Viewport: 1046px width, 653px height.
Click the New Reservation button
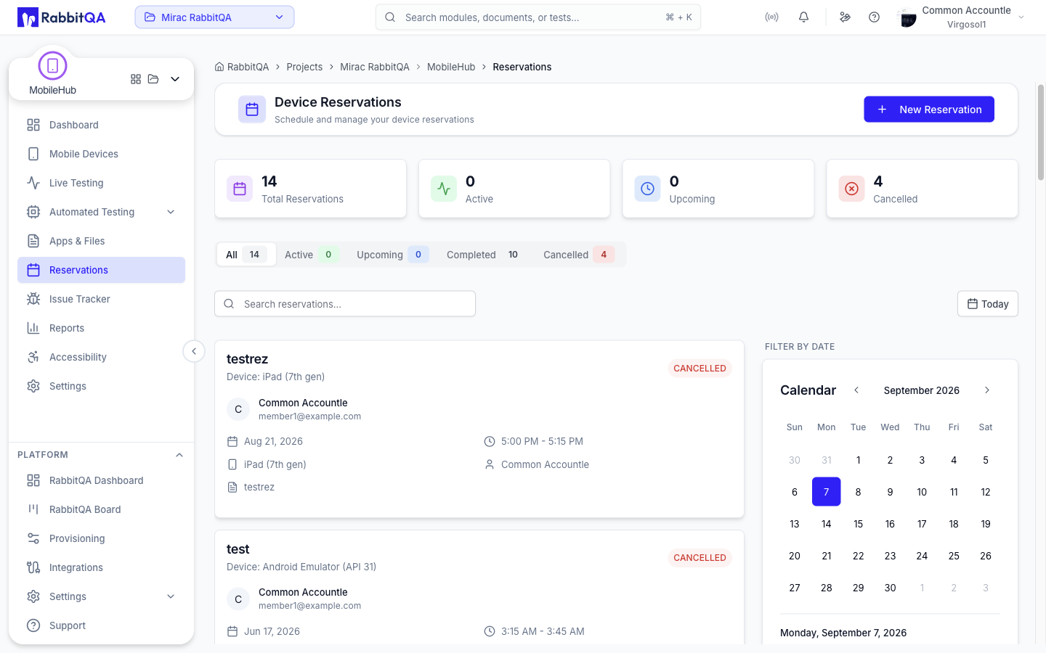929,110
